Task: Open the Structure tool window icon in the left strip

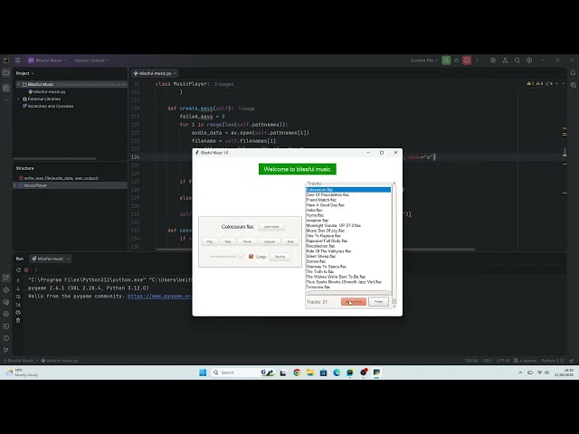Action: (6, 88)
